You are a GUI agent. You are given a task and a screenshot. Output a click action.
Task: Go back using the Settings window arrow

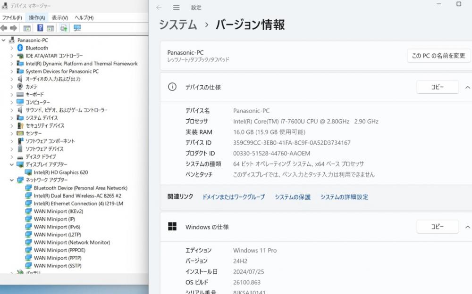click(x=159, y=8)
